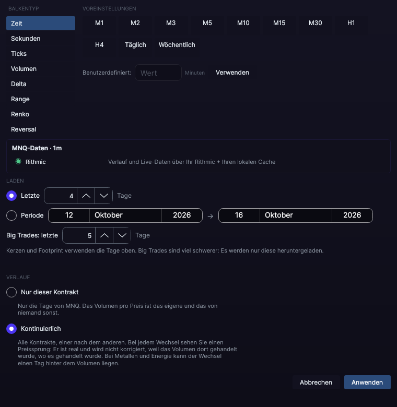Select the Wöchentlich preset
Screen dimensions: 397x407
pos(177,45)
